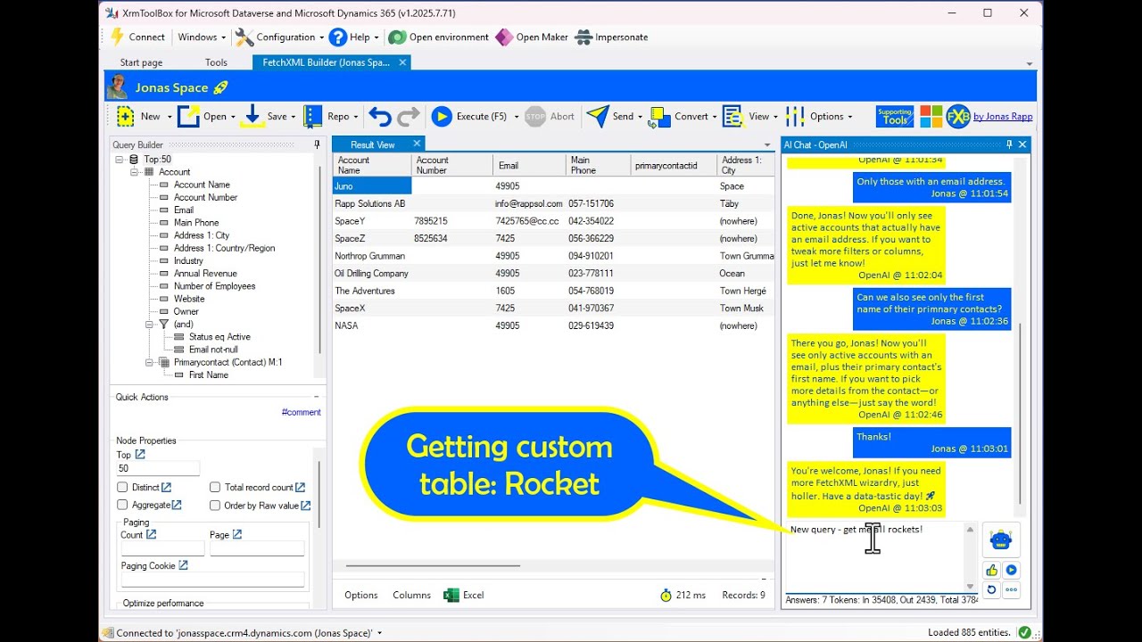Click the Repo book icon
1142x642 pixels.
(312, 116)
